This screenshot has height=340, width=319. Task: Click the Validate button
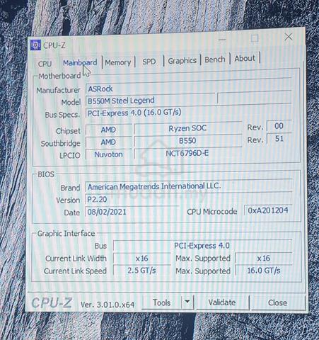[222, 302]
